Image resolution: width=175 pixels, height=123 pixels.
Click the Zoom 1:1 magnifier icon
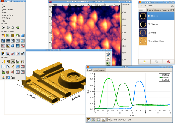[x=8, y=28]
